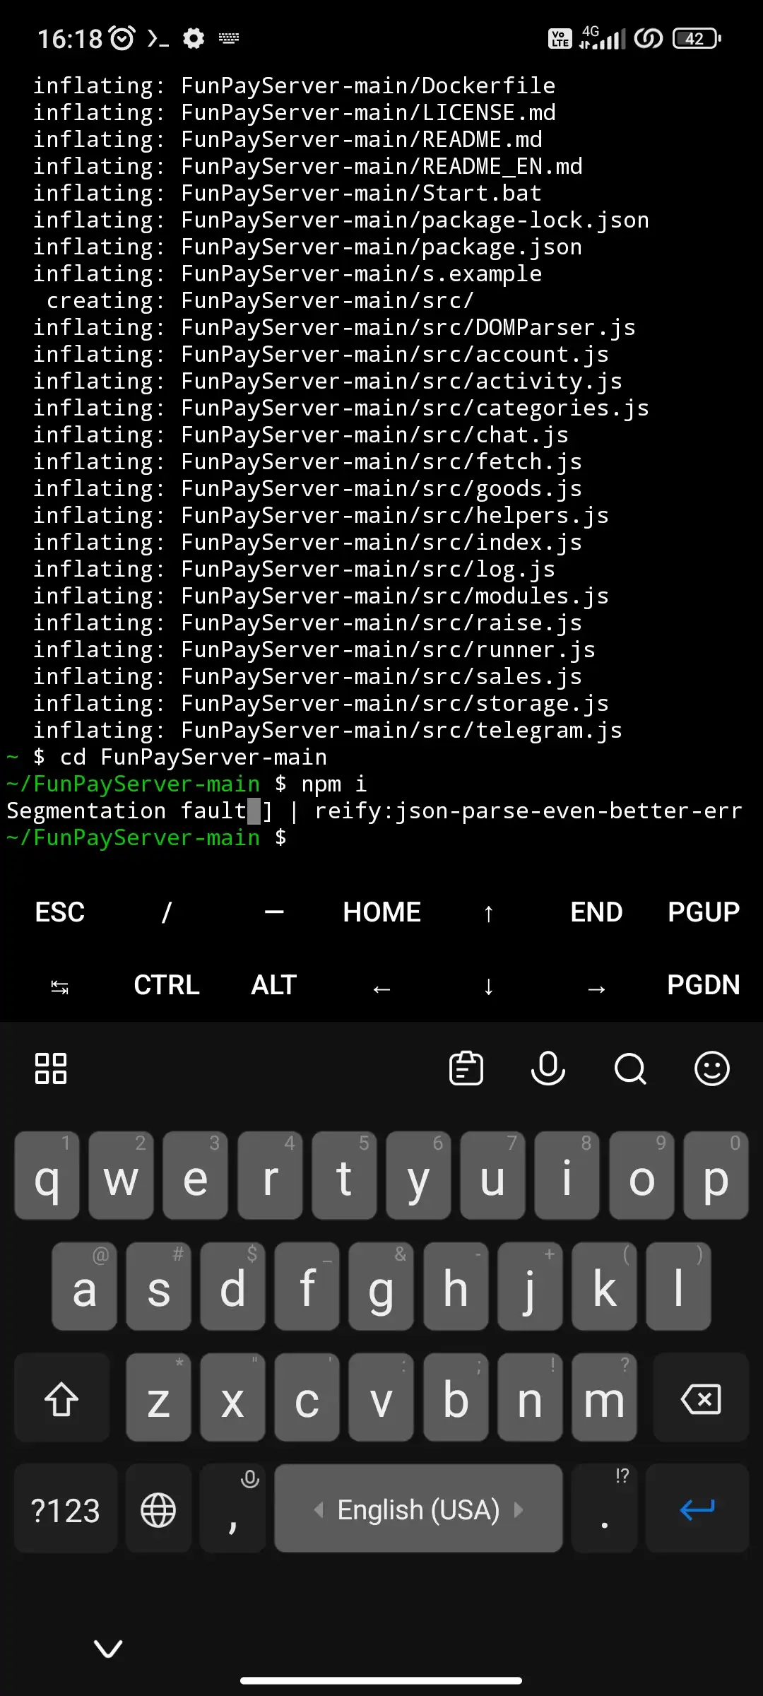763x1696 pixels.
Task: Tap the microphone voice input icon
Action: [x=548, y=1068]
